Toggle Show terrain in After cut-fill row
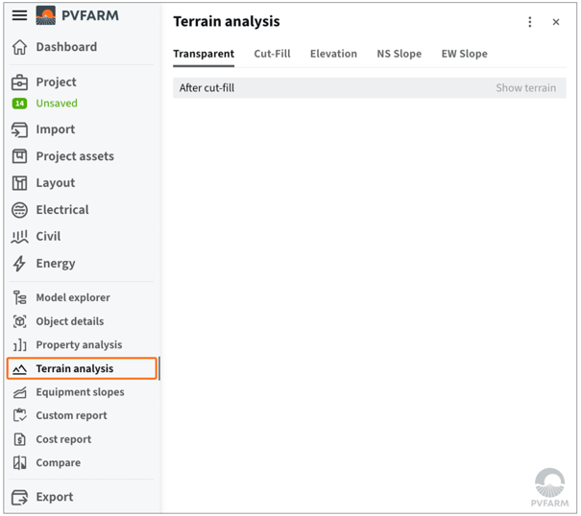 (525, 88)
